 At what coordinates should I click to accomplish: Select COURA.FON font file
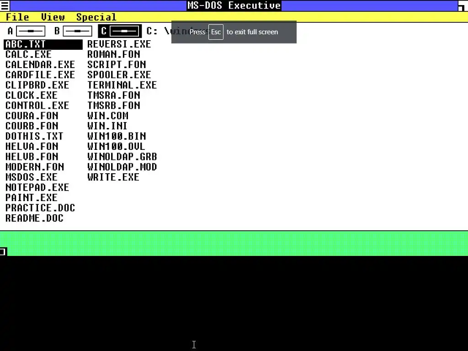coord(32,116)
